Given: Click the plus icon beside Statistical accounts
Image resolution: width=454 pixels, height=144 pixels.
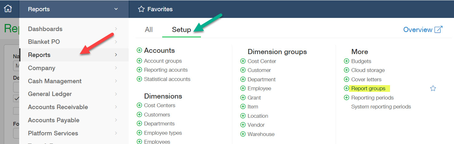Looking at the screenshot, I should point(139,79).
